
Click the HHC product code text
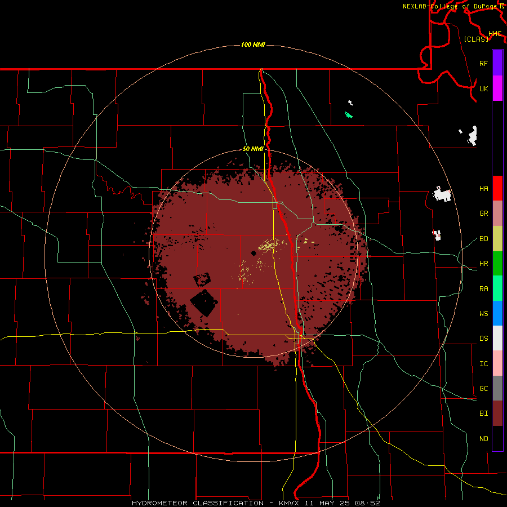pyautogui.click(x=495, y=34)
